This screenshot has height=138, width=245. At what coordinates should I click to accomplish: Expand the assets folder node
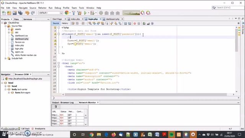[x=9, y=29]
